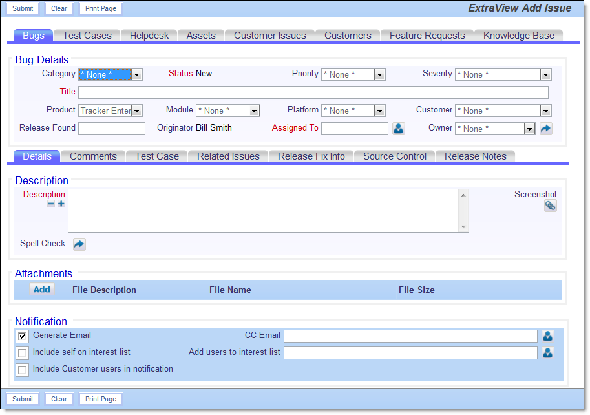590x415 pixels.
Task: Go to the Customers tab
Action: pos(348,36)
